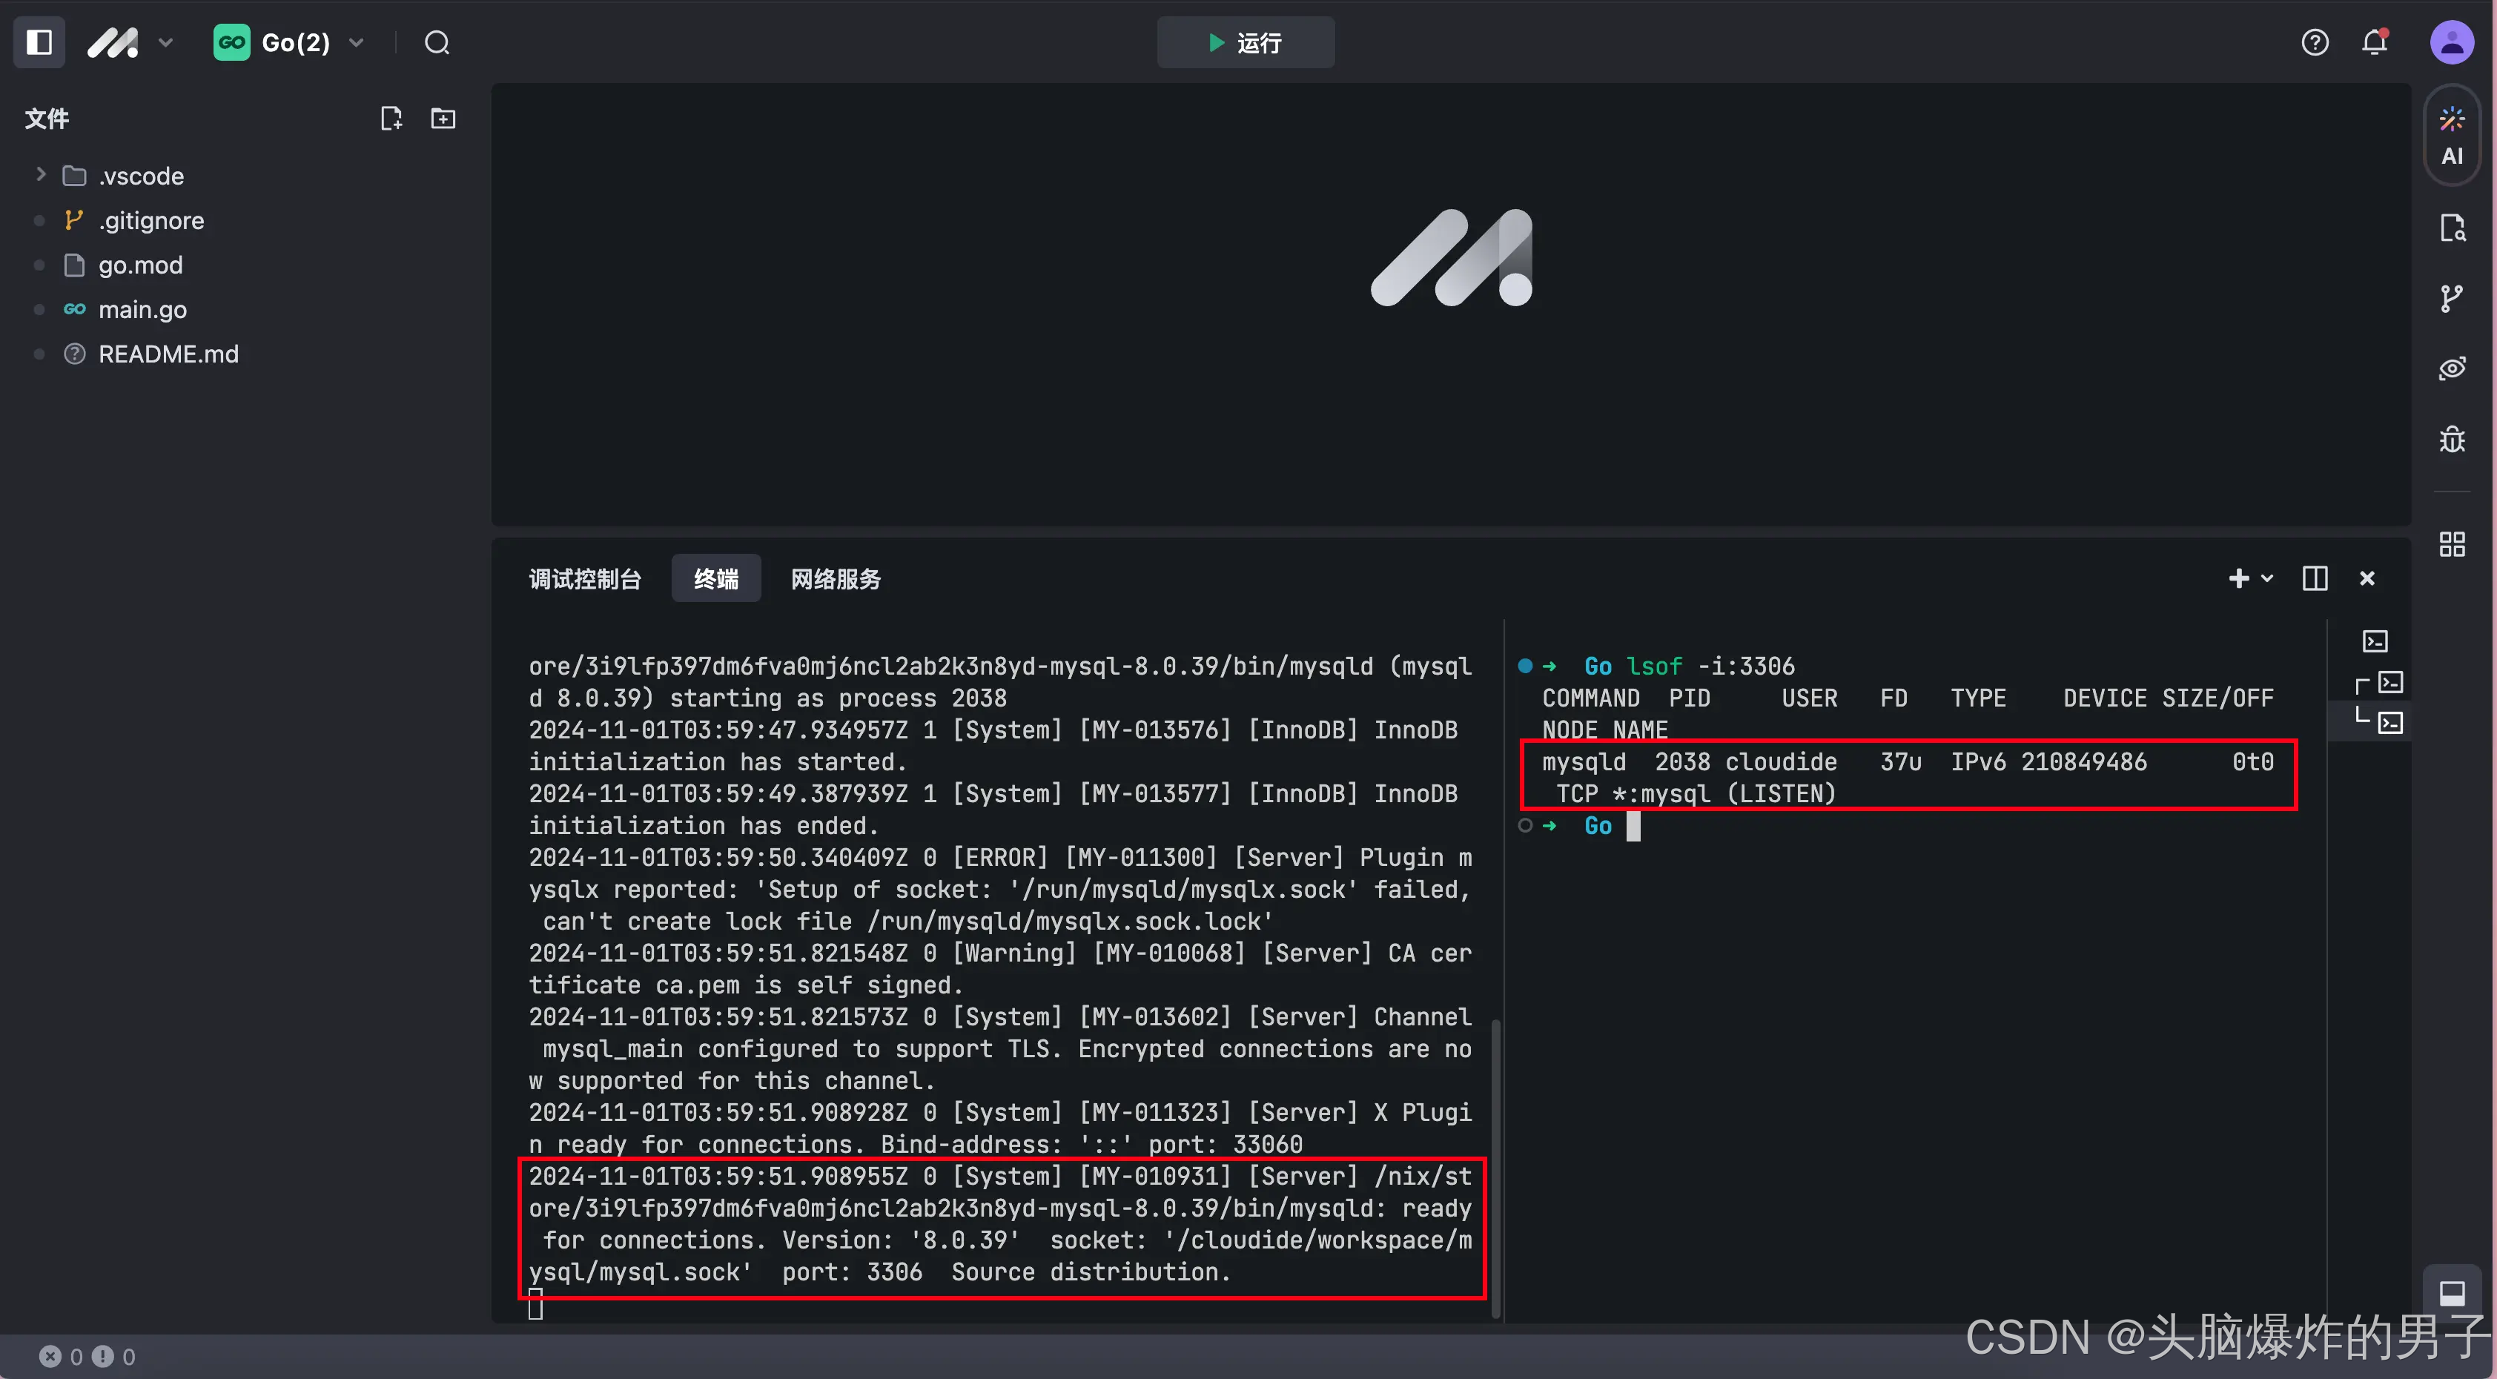This screenshot has width=2497, height=1379.
Task: Open the source control branch icon
Action: click(2452, 299)
